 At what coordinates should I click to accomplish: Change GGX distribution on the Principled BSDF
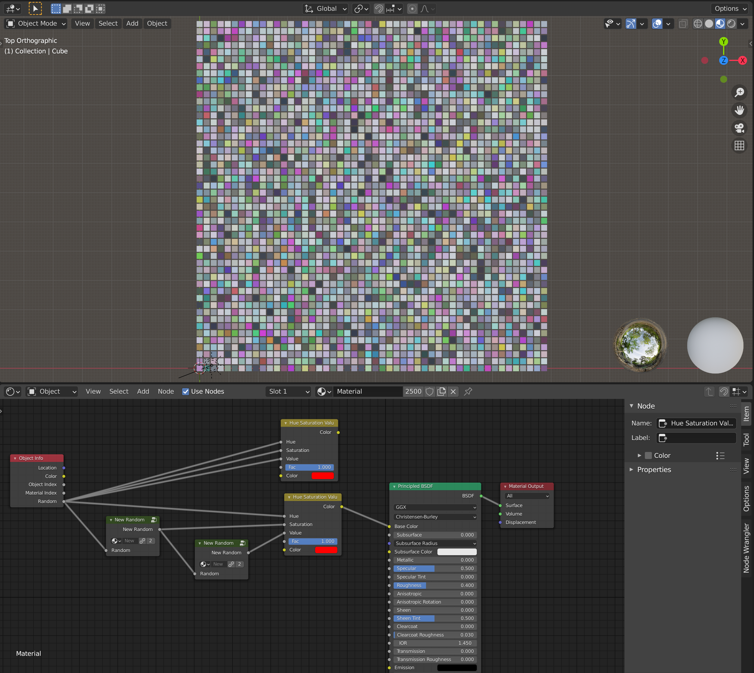pyautogui.click(x=435, y=507)
